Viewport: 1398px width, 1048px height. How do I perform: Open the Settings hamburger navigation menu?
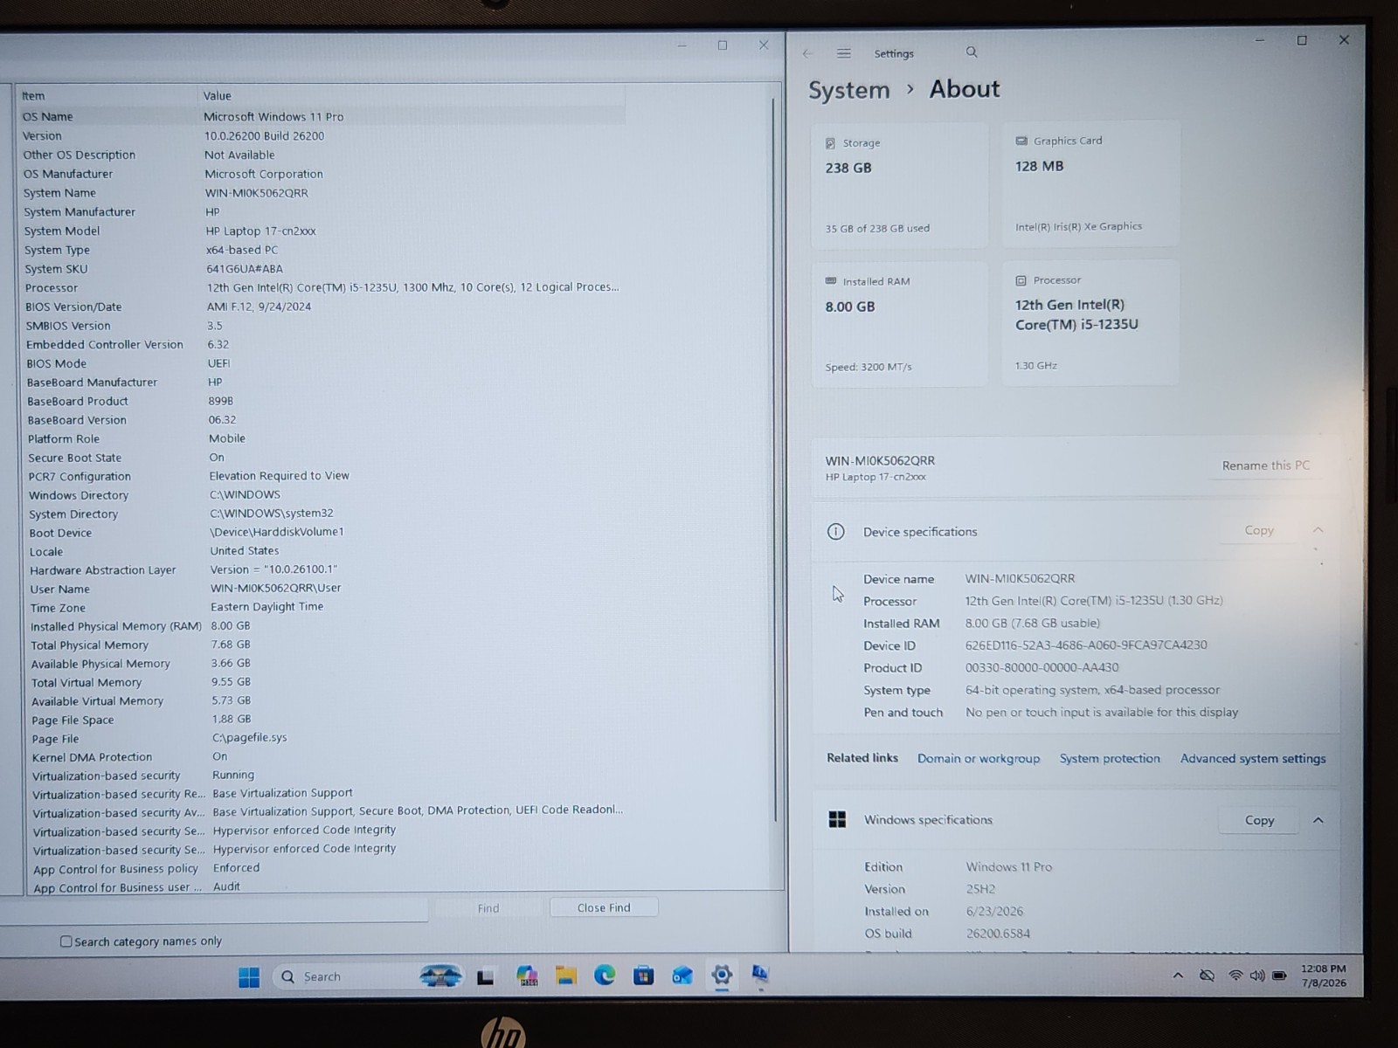[x=844, y=53]
